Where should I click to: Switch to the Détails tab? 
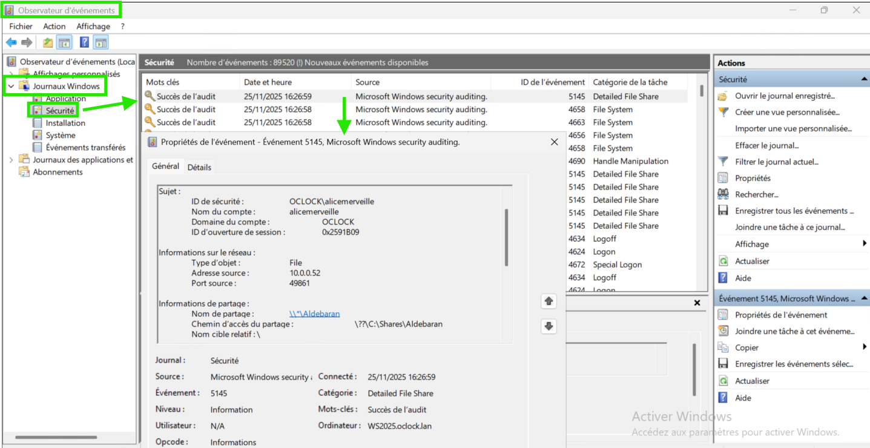(199, 167)
